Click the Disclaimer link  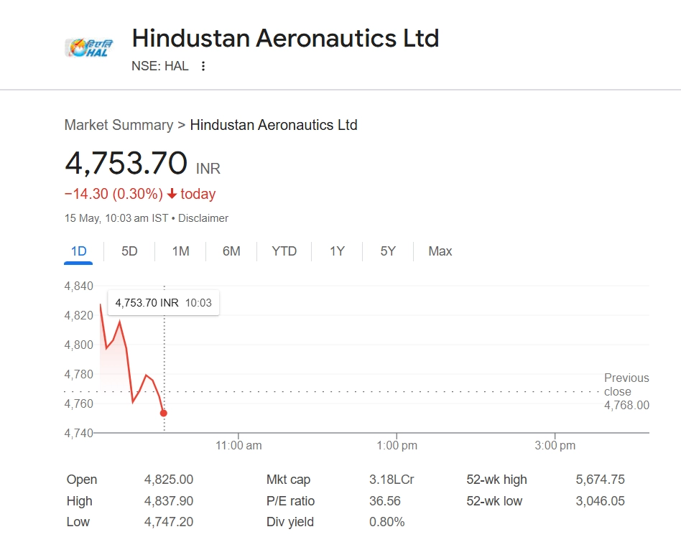[x=203, y=218]
